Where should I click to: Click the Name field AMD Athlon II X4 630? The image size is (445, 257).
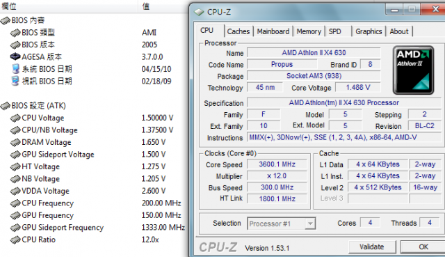coord(314,53)
